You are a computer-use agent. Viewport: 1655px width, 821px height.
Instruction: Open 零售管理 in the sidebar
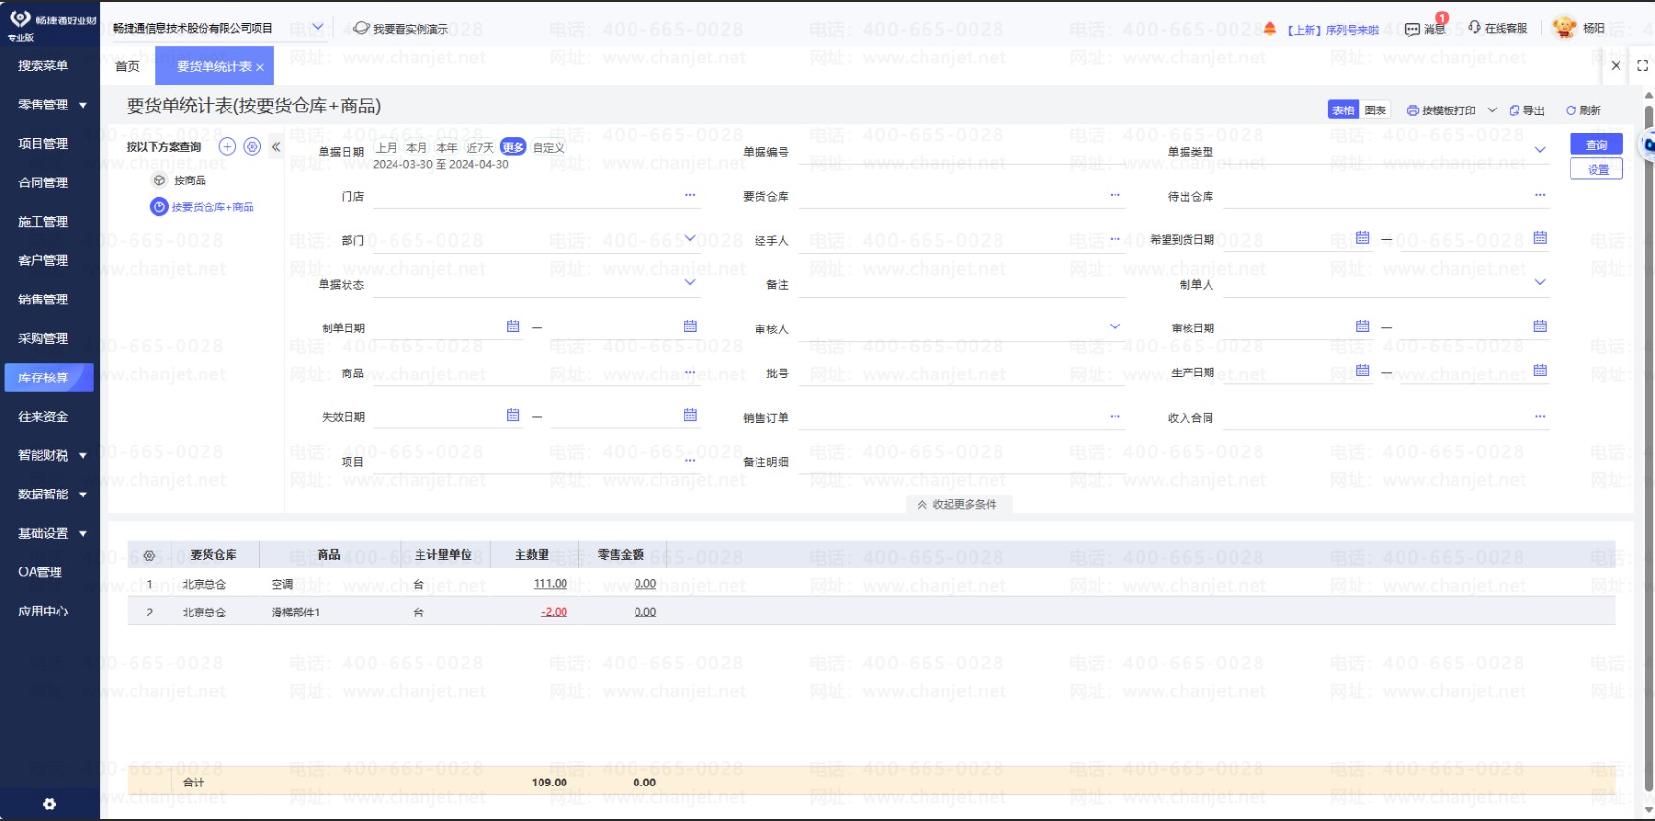43,105
